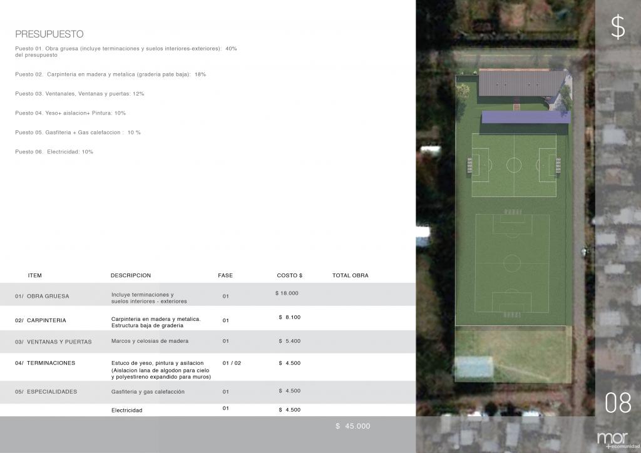
Task: Select the Puesto 02 Carpinteria text line
Action: 110,74
